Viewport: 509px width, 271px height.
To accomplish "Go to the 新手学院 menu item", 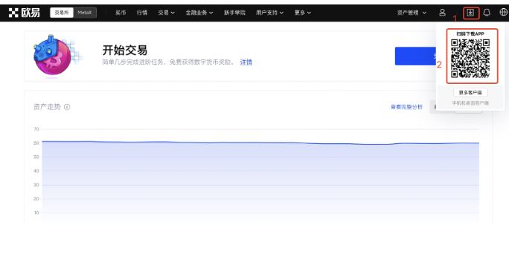I will (234, 13).
